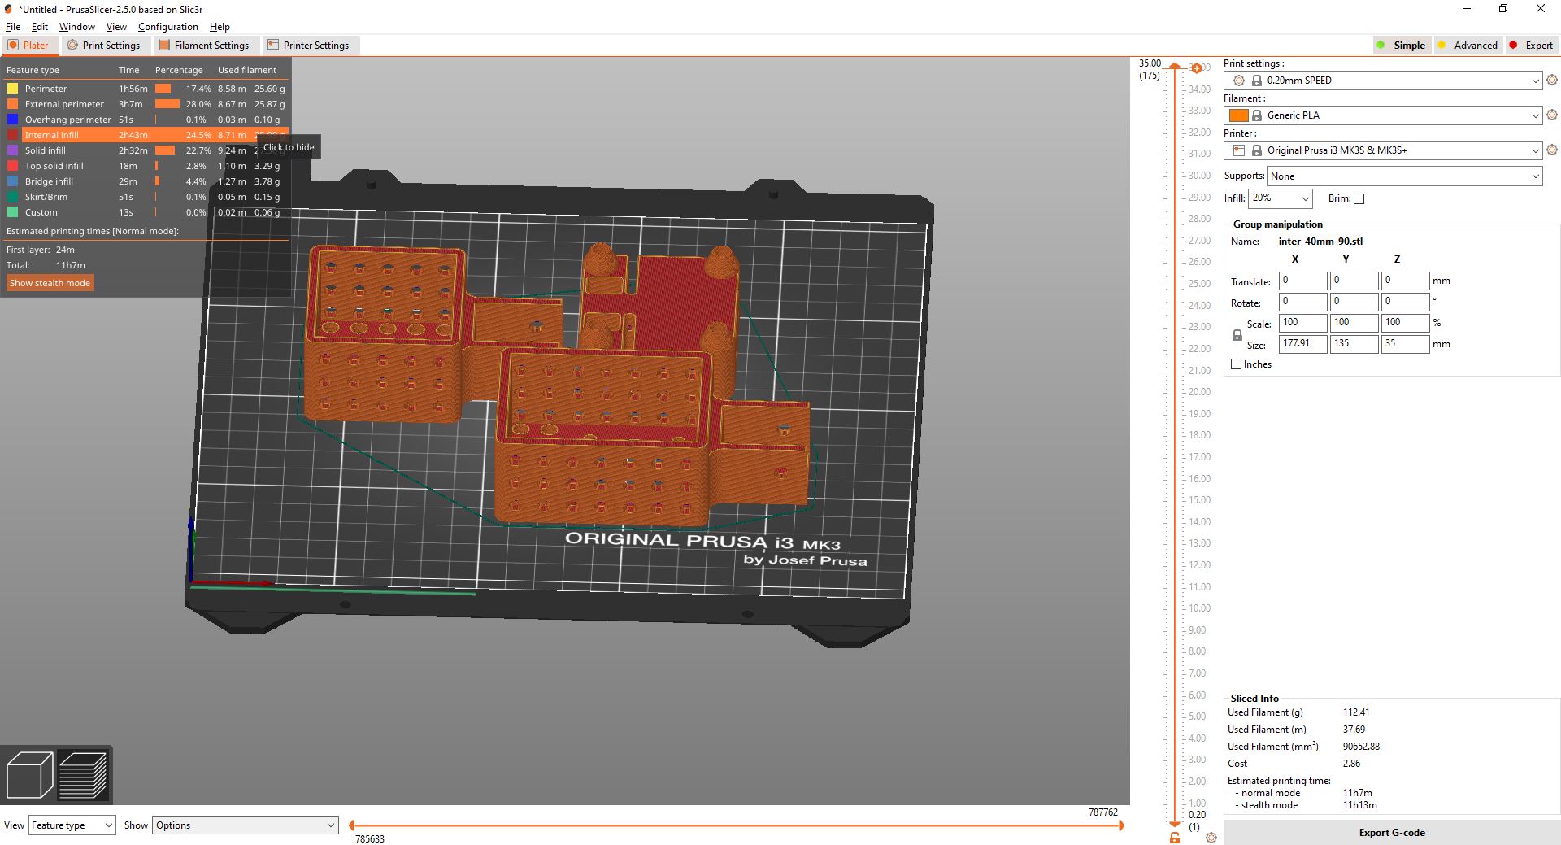Select Expert mode
This screenshot has width=1561, height=845.
tap(1531, 46)
